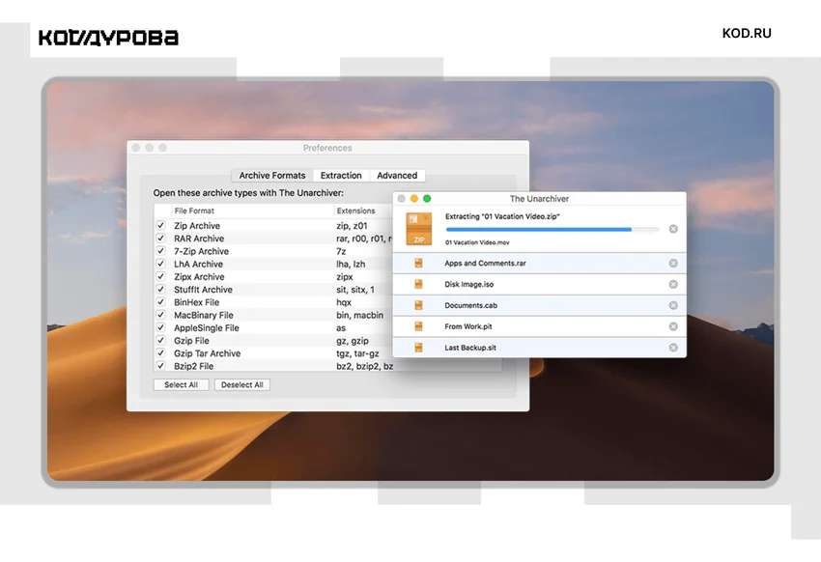This screenshot has width=821, height=562.
Task: Click the Kod Durova logo
Action: (x=108, y=38)
